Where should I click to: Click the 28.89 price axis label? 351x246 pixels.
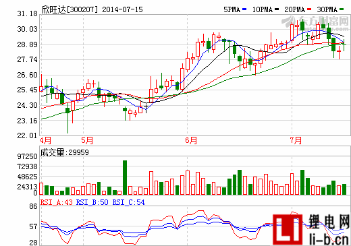pyautogui.click(x=28, y=44)
